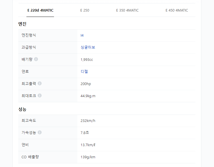Image resolution: width=214 pixels, height=167 pixels.
Task: Click the info icon next to 배기량
Action: 36,59
